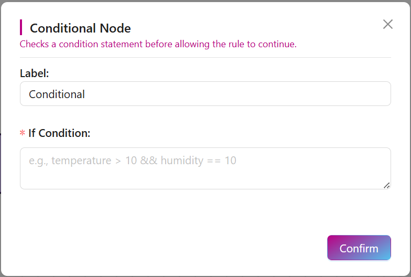Click the red required asterisk
The width and height of the screenshot is (411, 277).
(22, 134)
